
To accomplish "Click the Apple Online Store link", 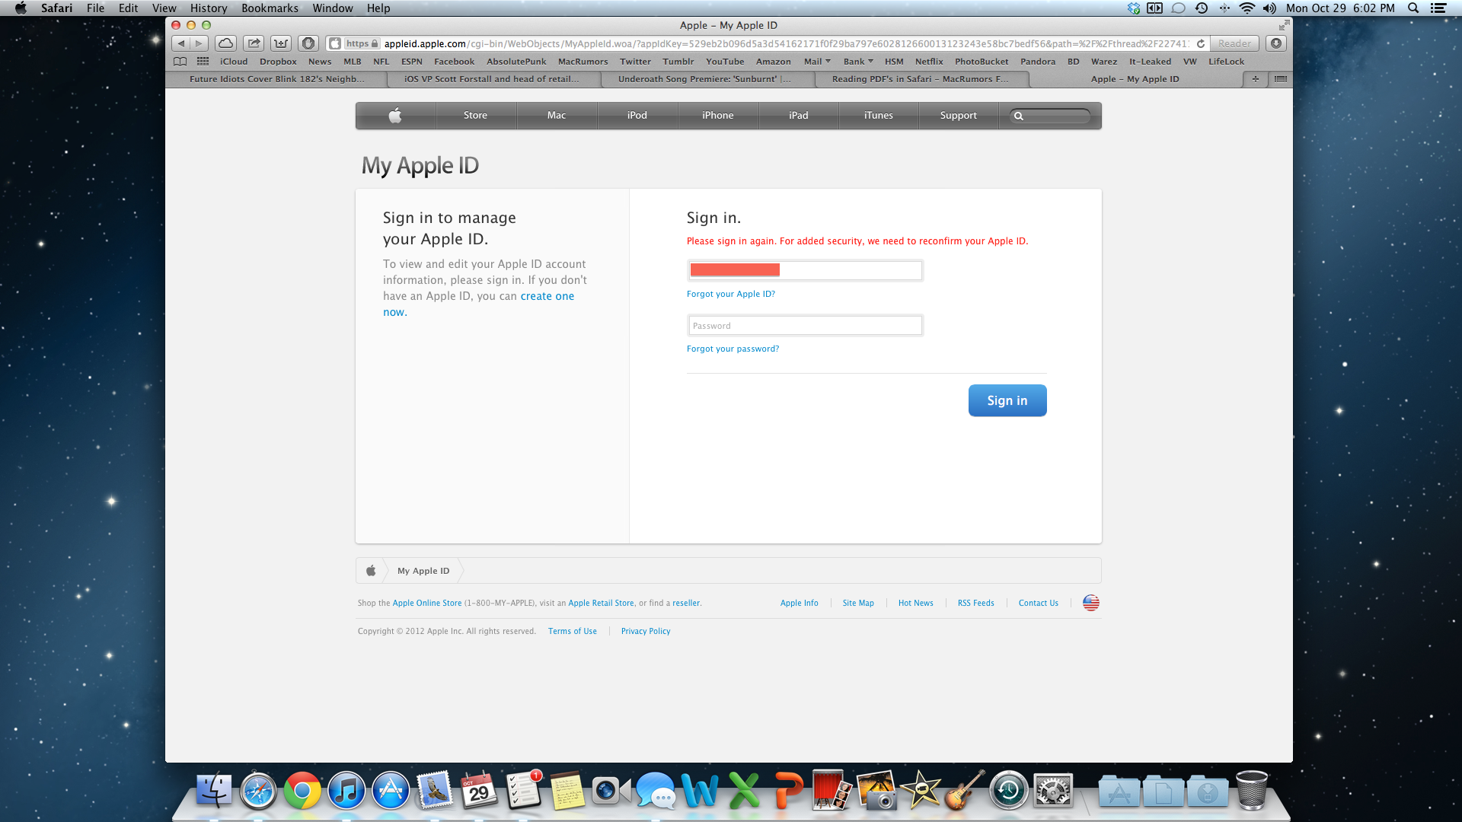I will [427, 603].
